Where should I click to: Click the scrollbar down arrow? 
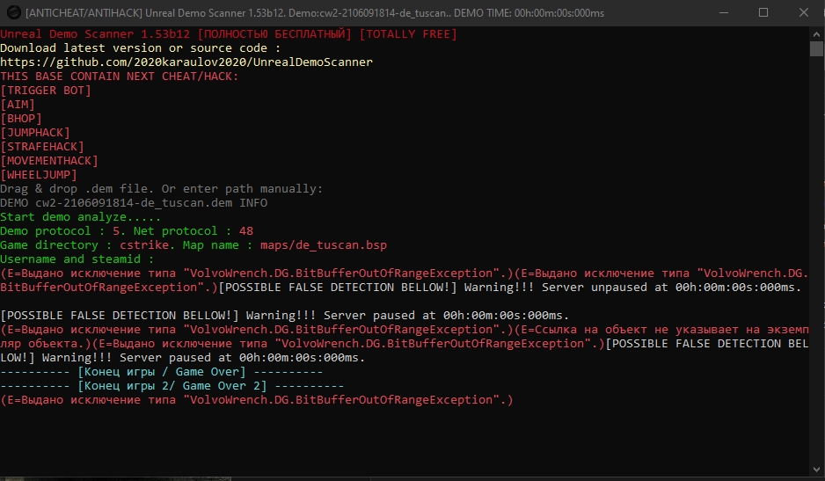816,470
